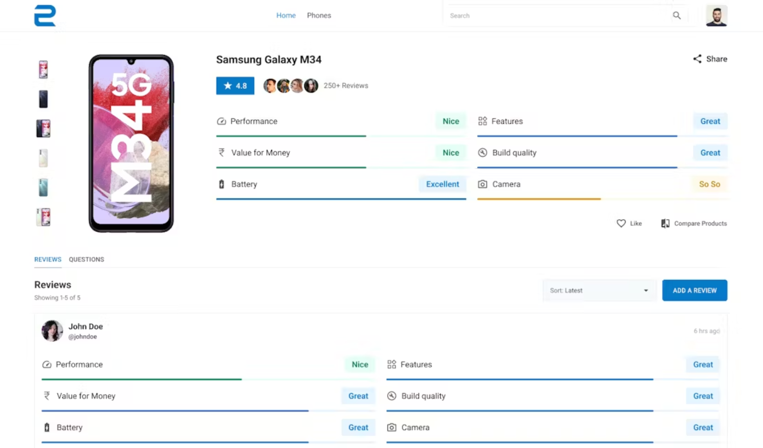Click the star in 4.8 rating badge
This screenshot has width=763, height=448.
point(228,86)
